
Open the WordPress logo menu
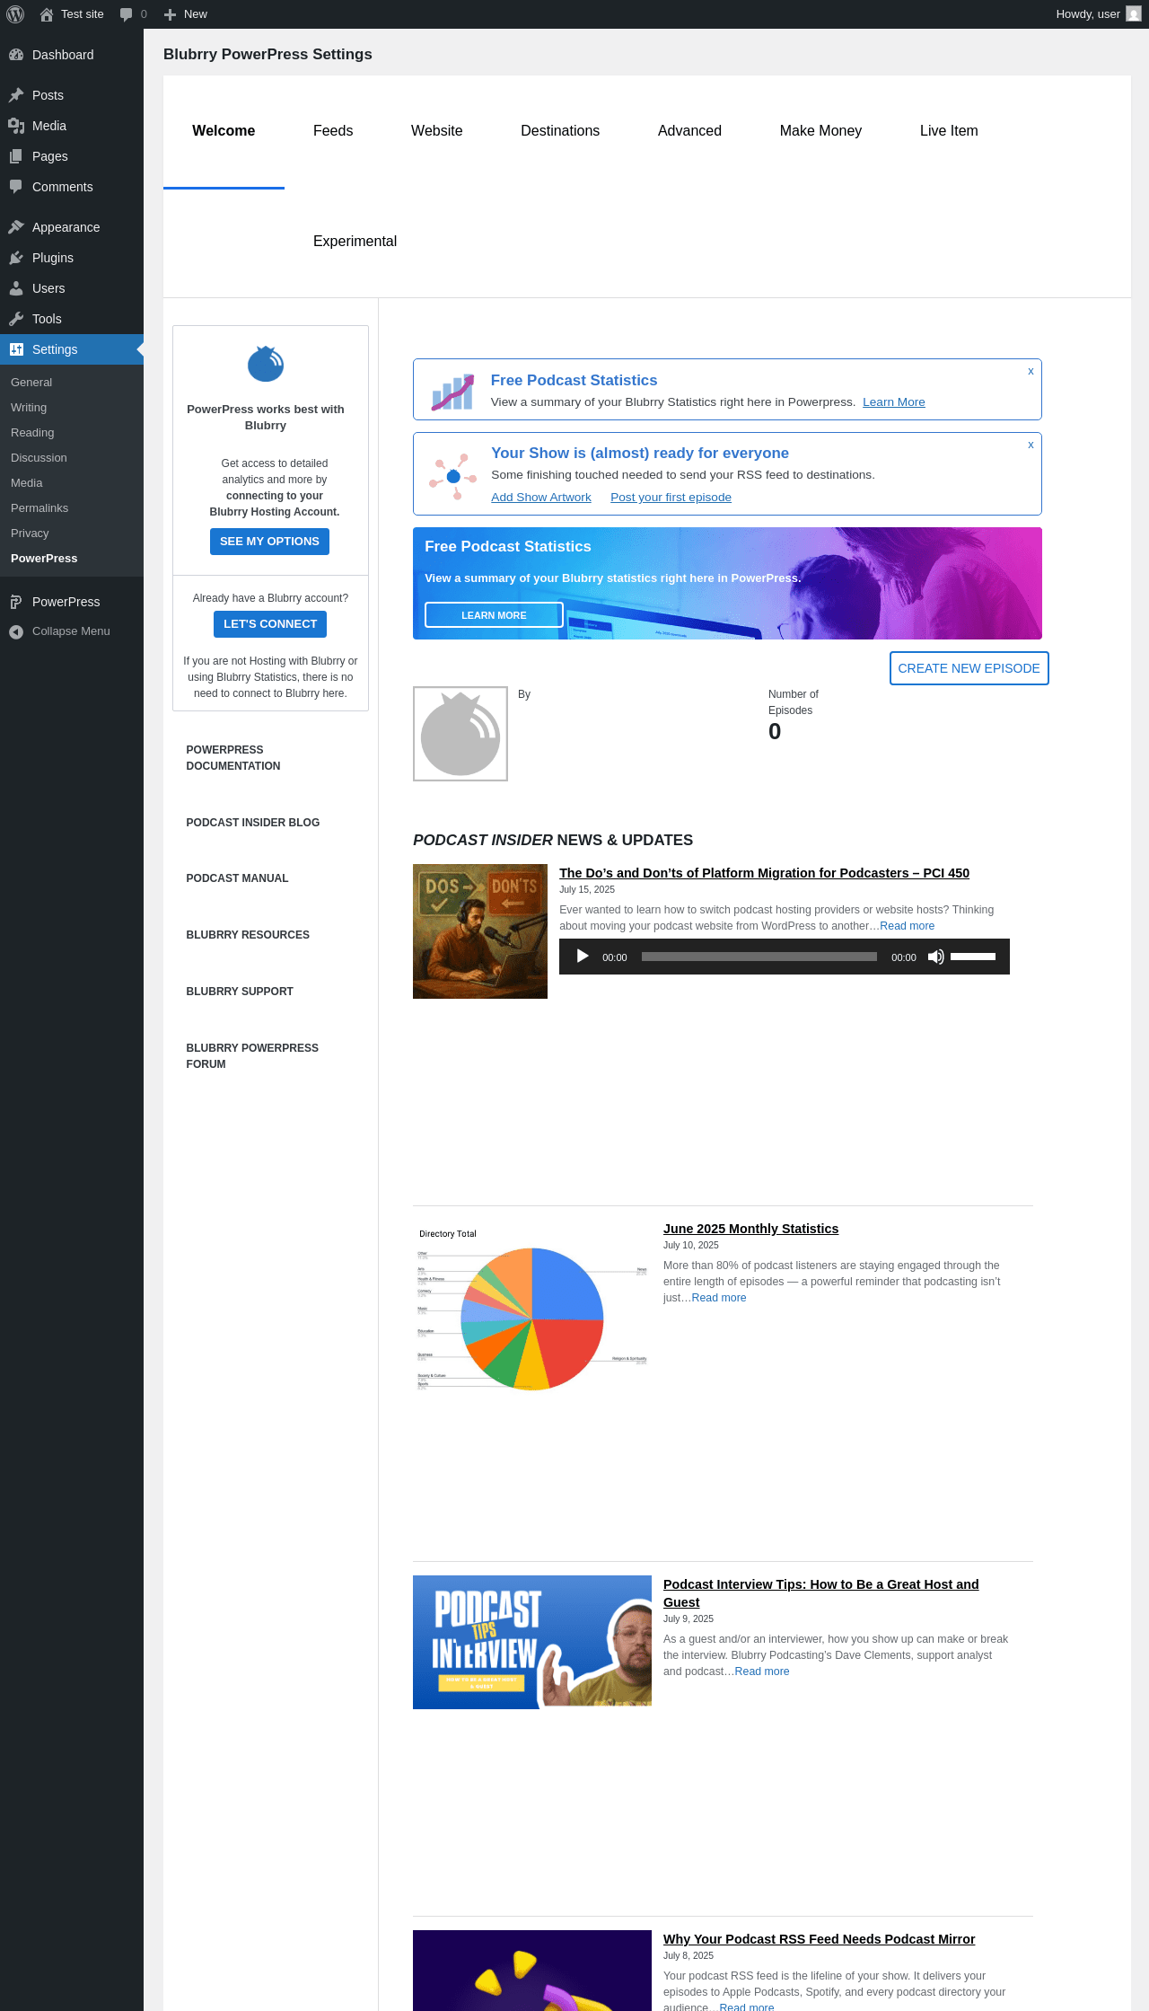click(x=15, y=14)
